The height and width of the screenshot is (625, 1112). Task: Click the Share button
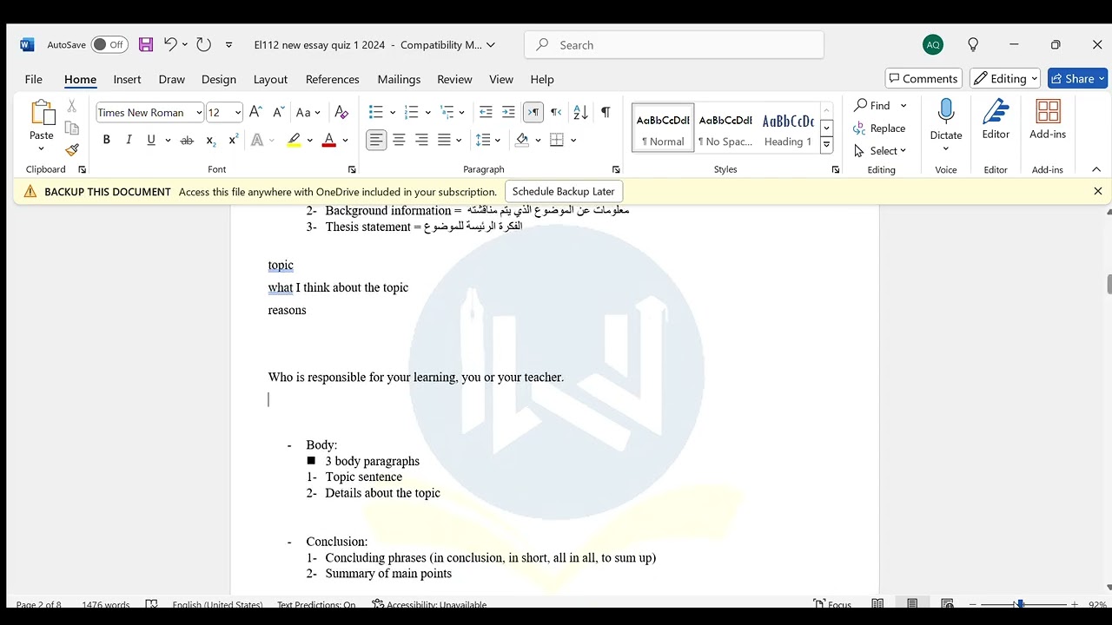pyautogui.click(x=1077, y=78)
